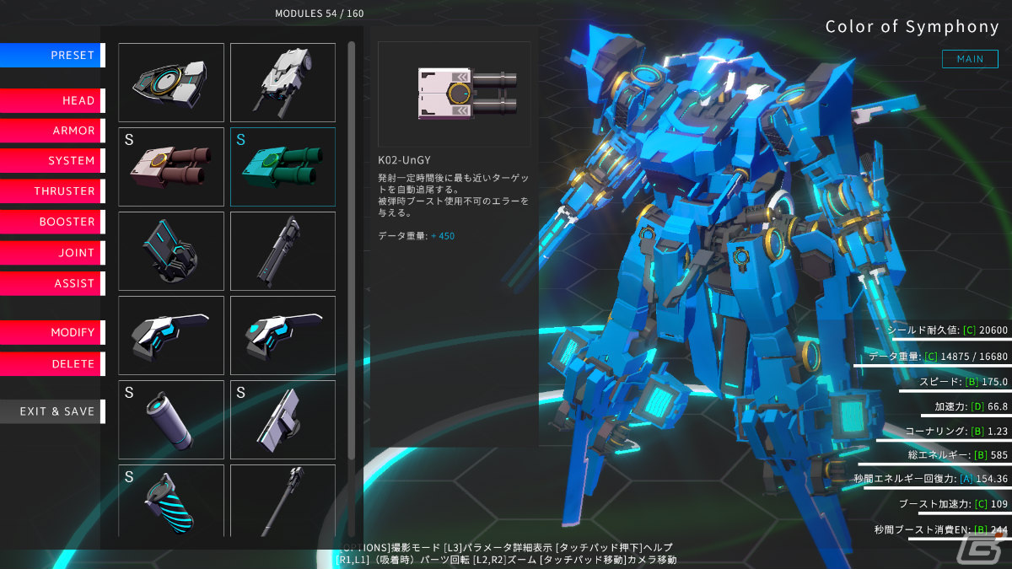1012x569 pixels.
Task: Click the データ重量: + 450 value
Action: click(416, 236)
